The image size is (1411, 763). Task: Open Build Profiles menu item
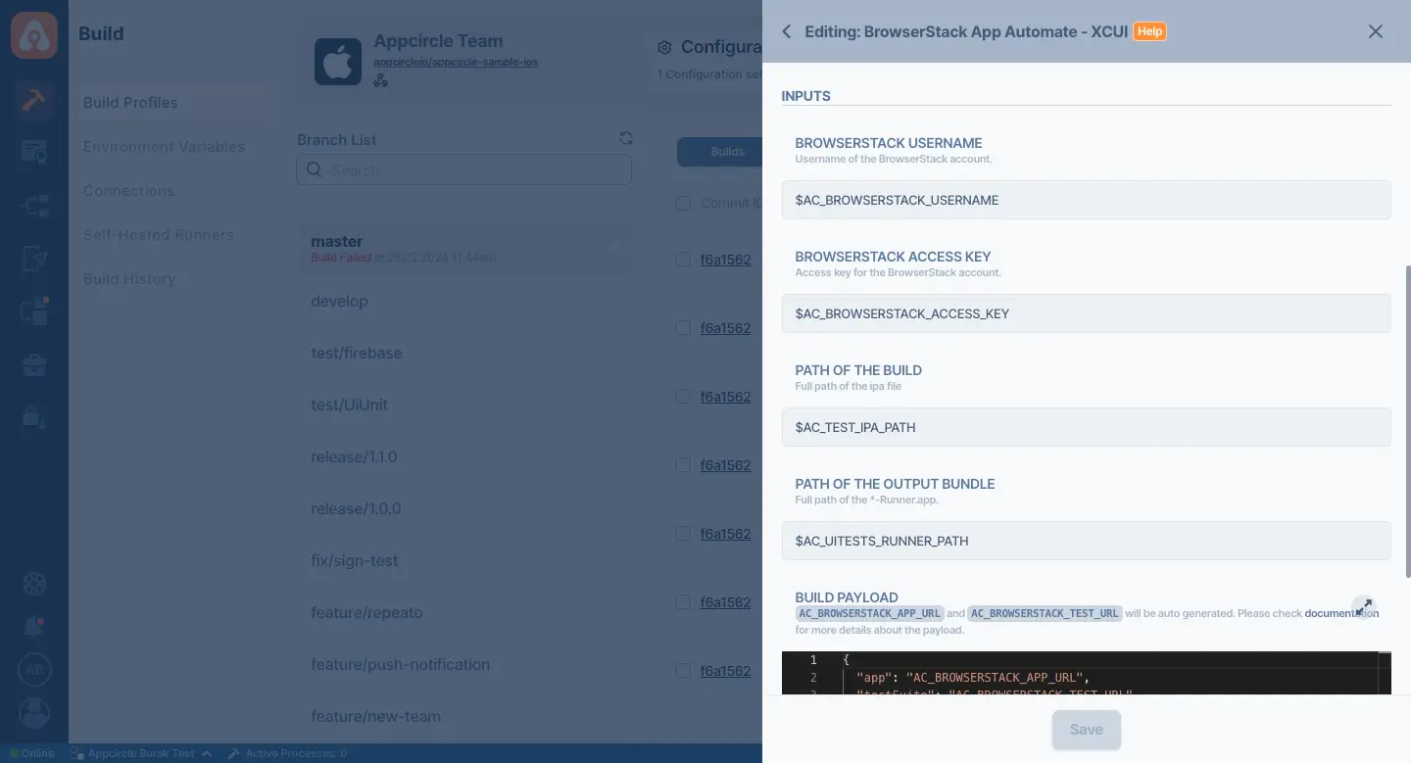coord(130,103)
